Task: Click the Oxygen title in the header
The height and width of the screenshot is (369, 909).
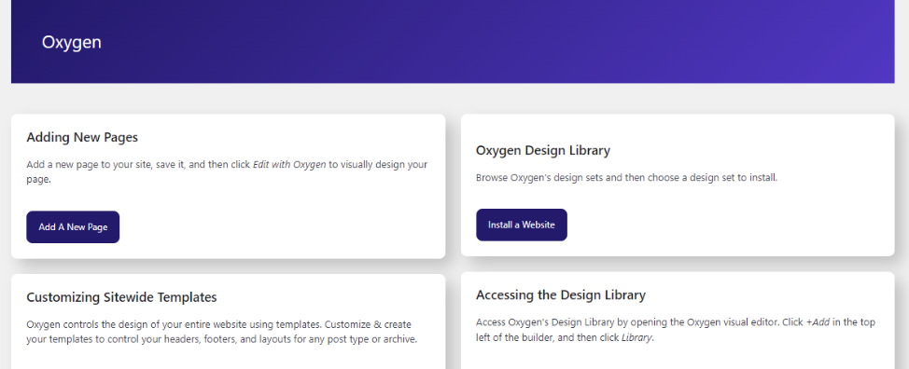Action: 71,42
